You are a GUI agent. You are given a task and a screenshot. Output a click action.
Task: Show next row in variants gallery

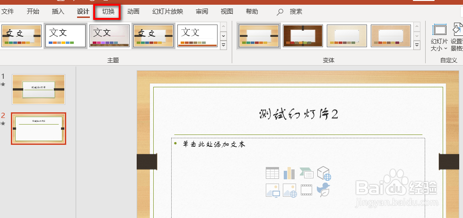click(417, 36)
